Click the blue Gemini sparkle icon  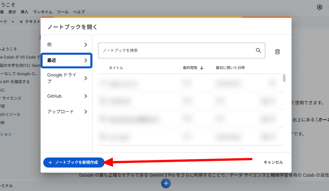(166, 183)
